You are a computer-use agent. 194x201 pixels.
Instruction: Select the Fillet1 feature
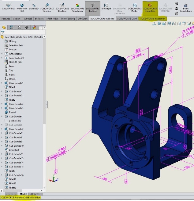coord(10,87)
